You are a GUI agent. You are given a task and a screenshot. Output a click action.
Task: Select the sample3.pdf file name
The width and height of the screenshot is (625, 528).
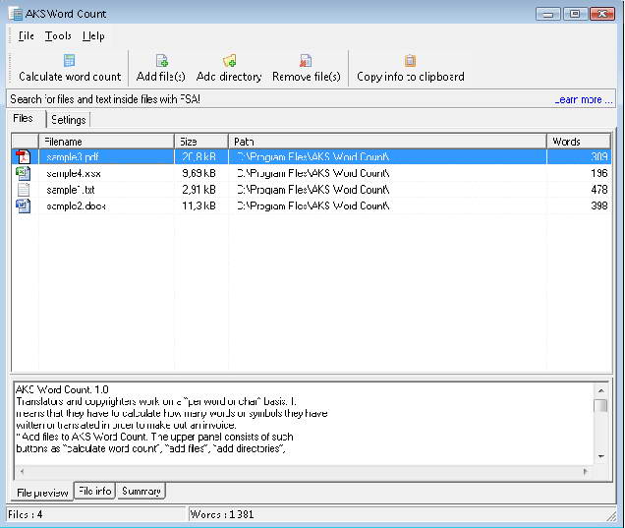click(x=72, y=157)
